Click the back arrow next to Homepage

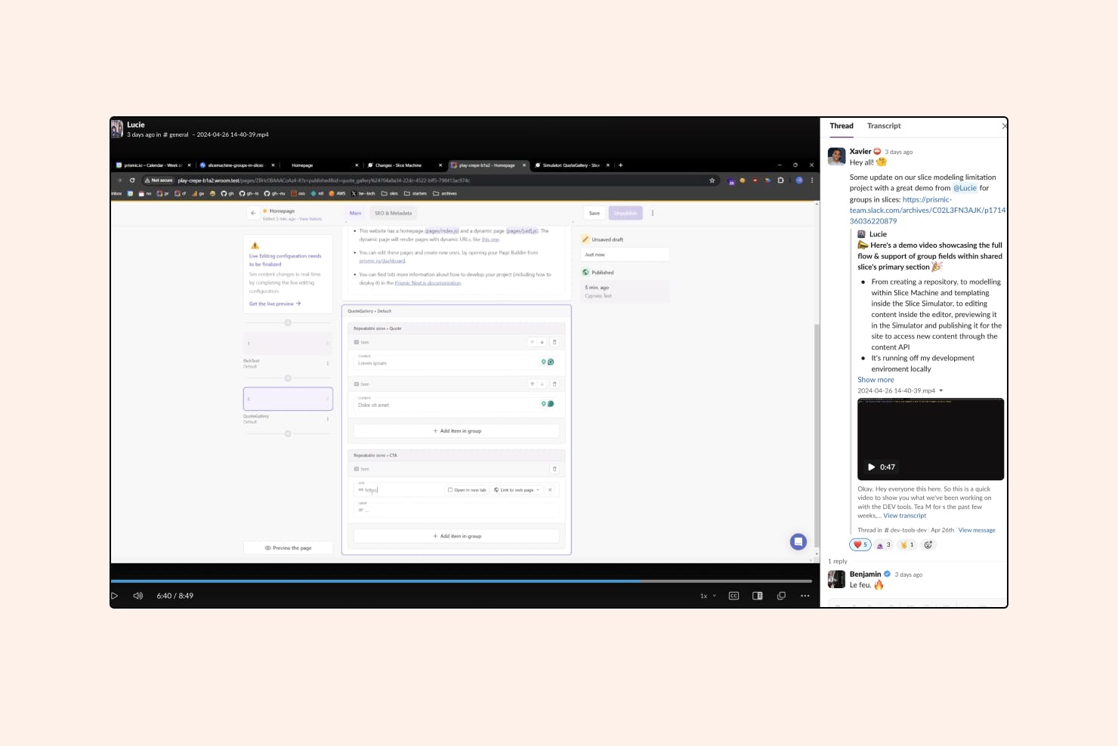(x=253, y=213)
